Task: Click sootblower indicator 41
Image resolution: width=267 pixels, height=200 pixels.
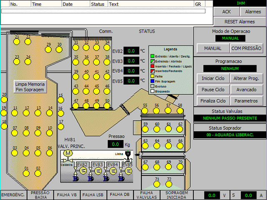Action: coord(96,77)
